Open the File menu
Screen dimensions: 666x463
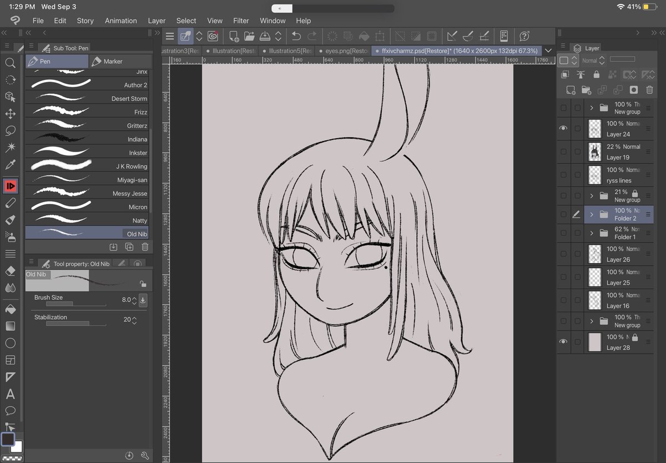coord(38,21)
